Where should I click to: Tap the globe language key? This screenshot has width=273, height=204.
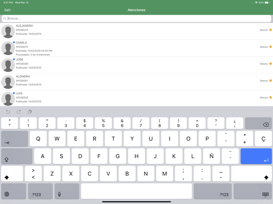[13, 191]
